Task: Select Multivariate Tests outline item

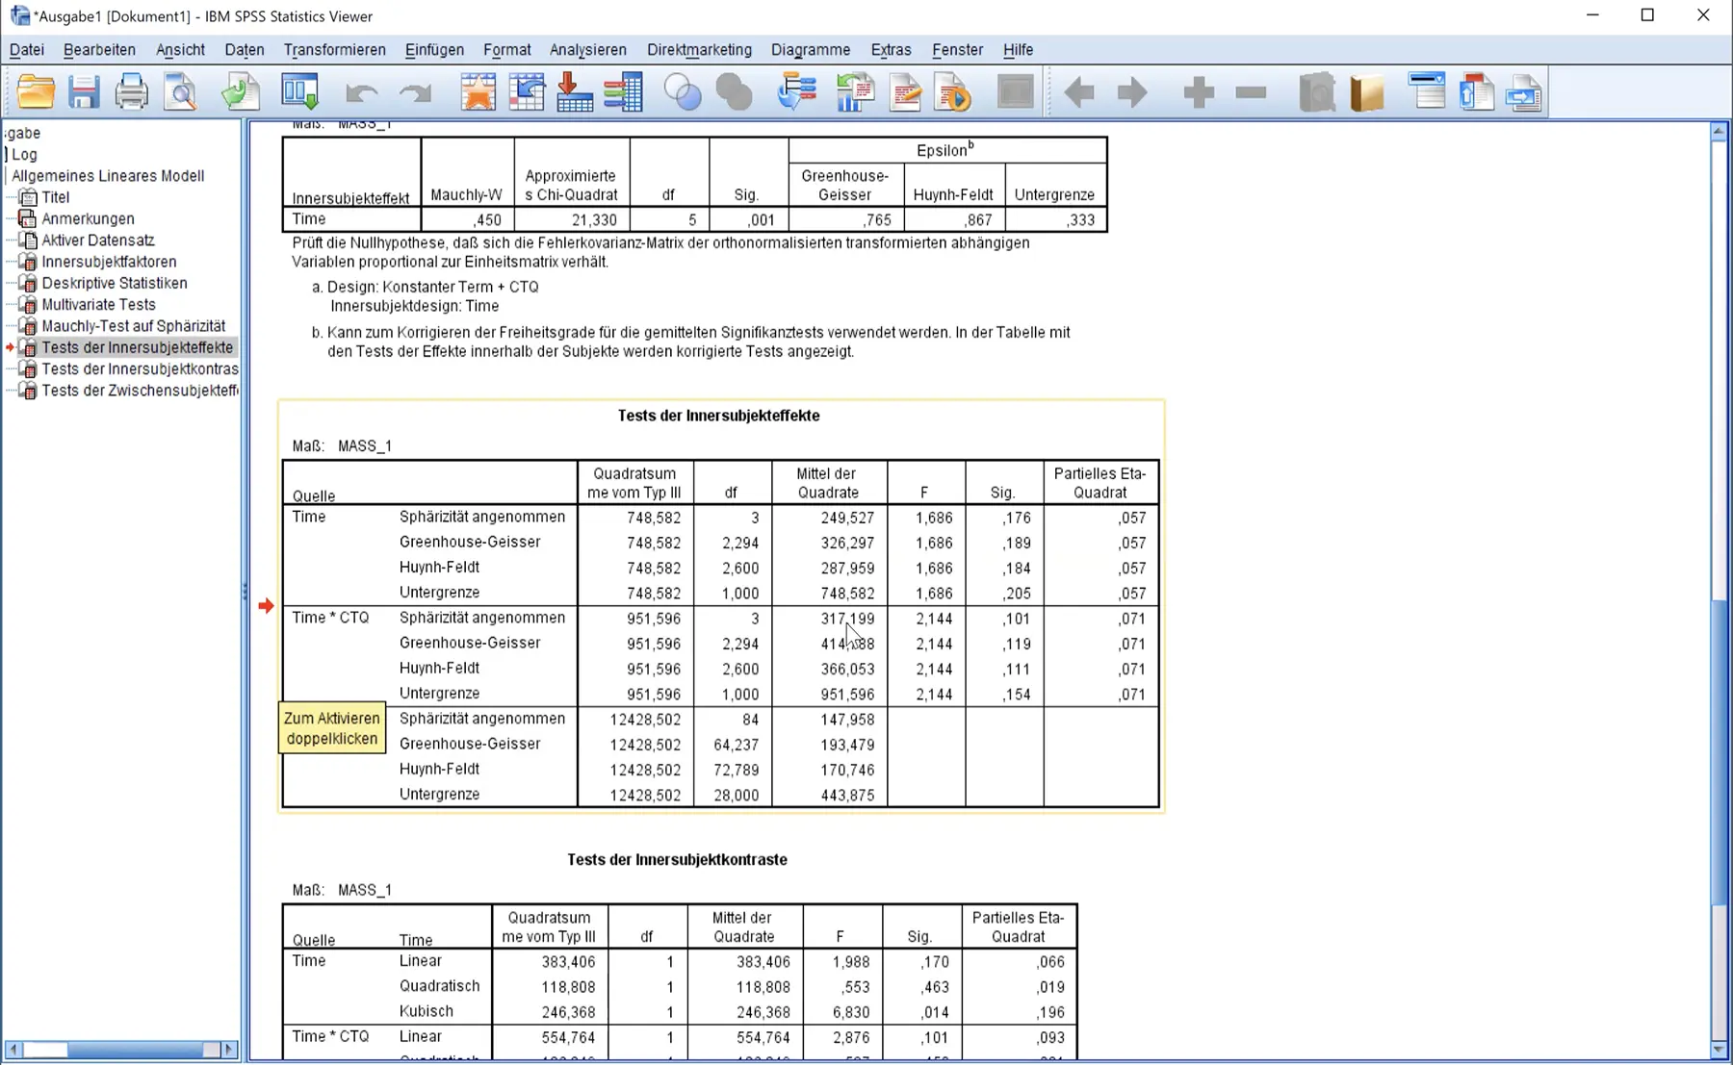Action: [x=98, y=305]
